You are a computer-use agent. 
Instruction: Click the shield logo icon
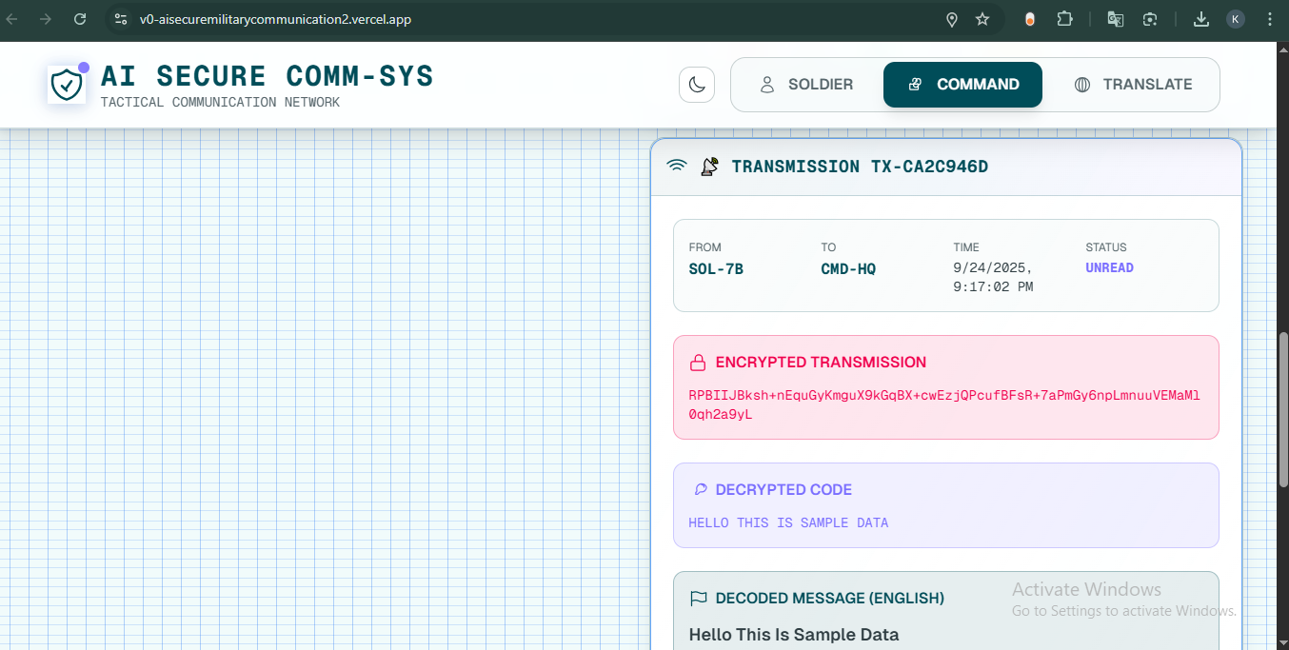click(67, 85)
